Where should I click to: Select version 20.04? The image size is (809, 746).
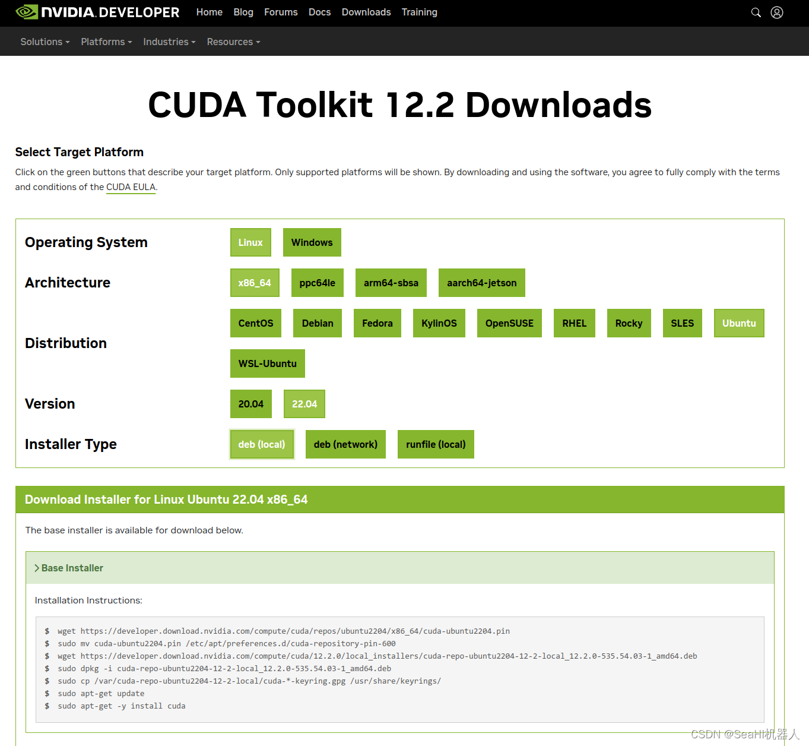coord(251,404)
